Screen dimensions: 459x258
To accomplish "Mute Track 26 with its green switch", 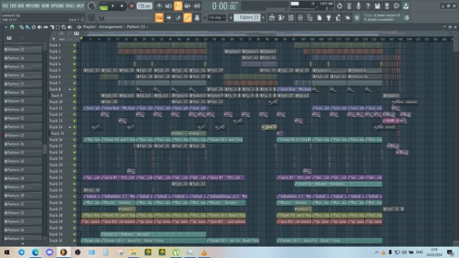I will click(x=74, y=203).
